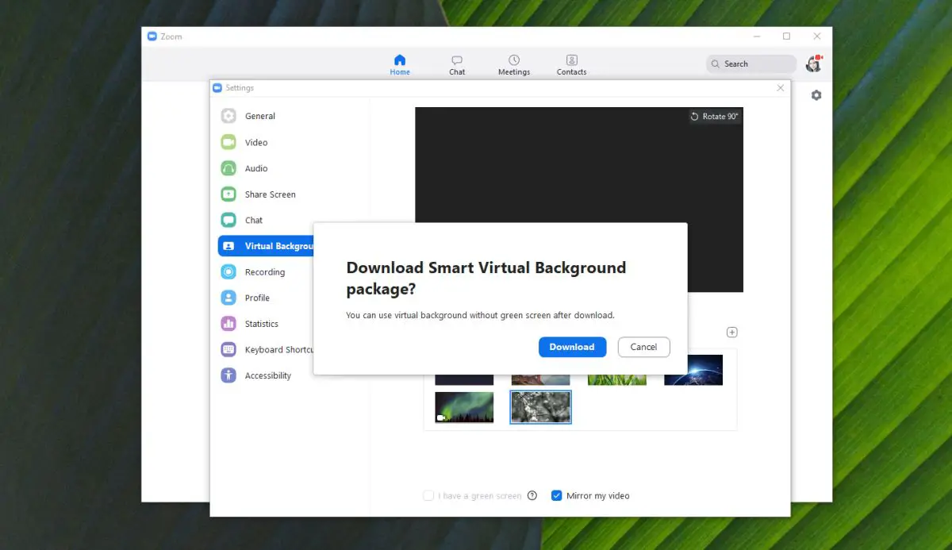
Task: Open the Contacts icon in Zoom toolbar
Action: pyautogui.click(x=571, y=60)
